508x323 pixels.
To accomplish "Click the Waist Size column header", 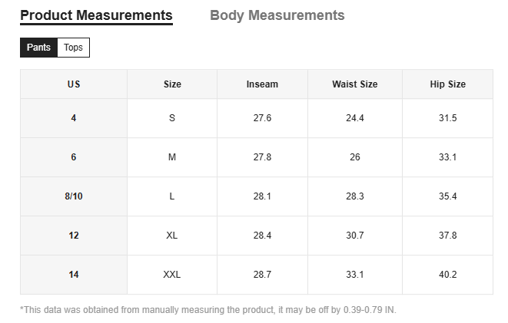I will point(354,84).
